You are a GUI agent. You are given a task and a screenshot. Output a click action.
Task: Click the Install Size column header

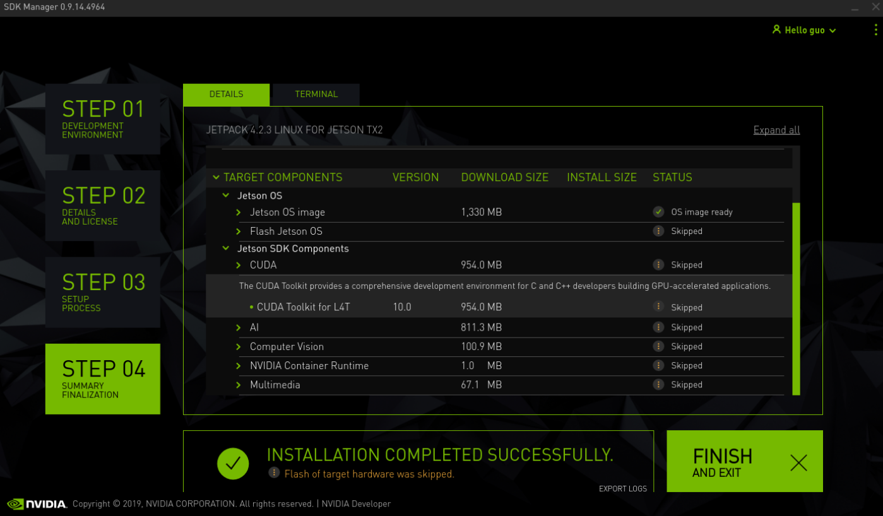[602, 177]
